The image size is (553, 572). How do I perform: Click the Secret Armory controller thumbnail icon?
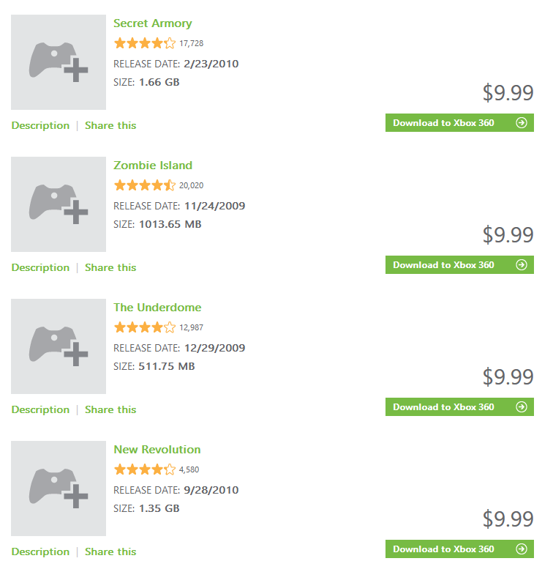coord(59,62)
